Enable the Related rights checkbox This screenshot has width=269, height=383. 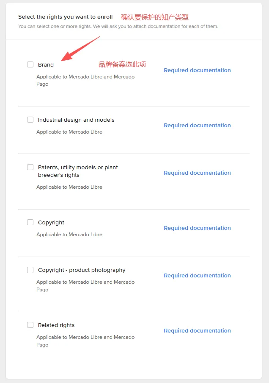click(x=30, y=325)
